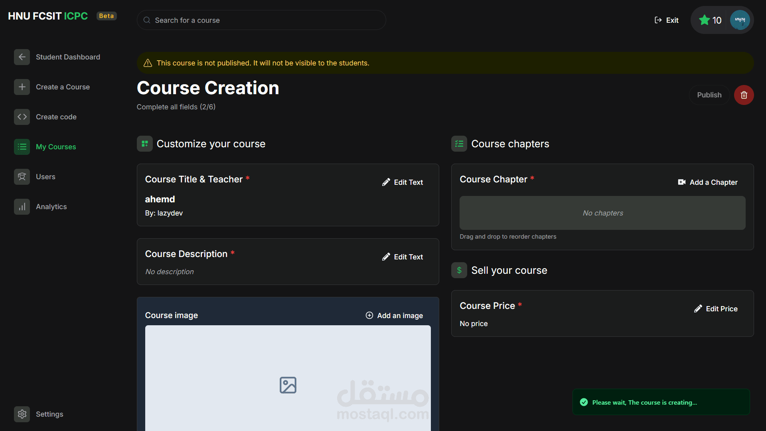
Task: Click the Users graduation cap icon
Action: [22, 177]
